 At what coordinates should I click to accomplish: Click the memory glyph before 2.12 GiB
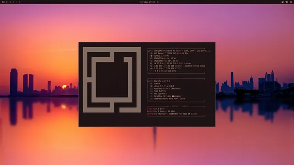[x=151, y=68]
